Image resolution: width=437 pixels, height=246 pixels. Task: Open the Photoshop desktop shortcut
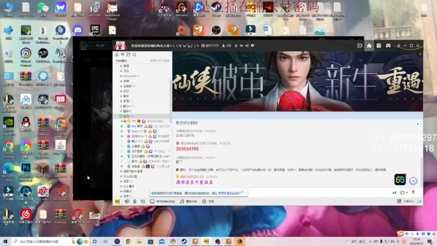pyautogui.click(x=26, y=170)
